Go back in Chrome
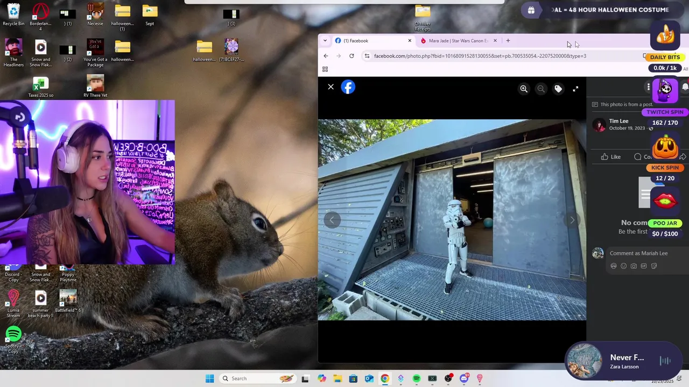Screen dimensions: 689x387 coord(326,56)
